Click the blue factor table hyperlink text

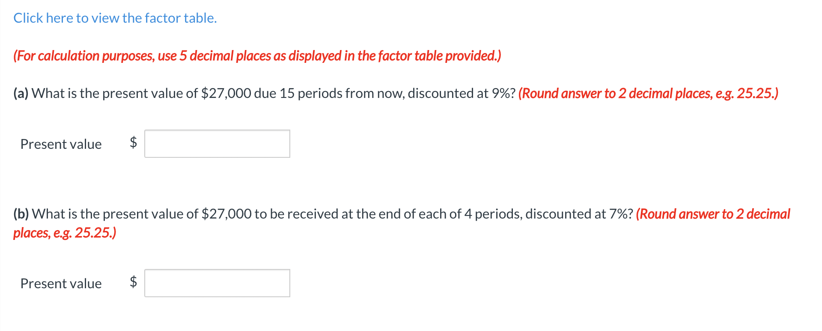(114, 18)
